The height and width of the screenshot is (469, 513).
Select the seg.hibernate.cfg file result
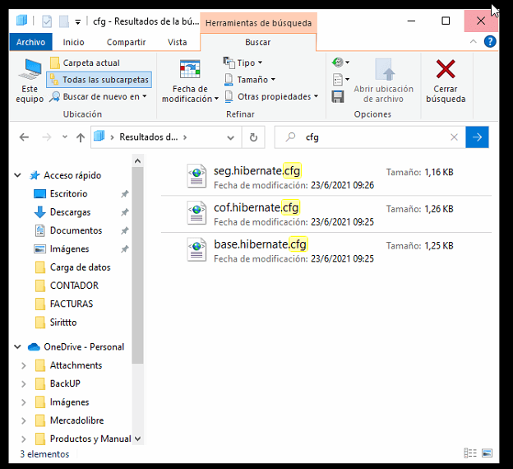click(256, 171)
